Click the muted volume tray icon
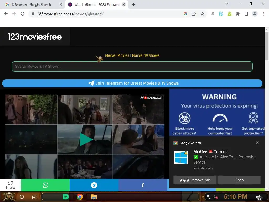The image size is (269, 202). click(x=215, y=197)
